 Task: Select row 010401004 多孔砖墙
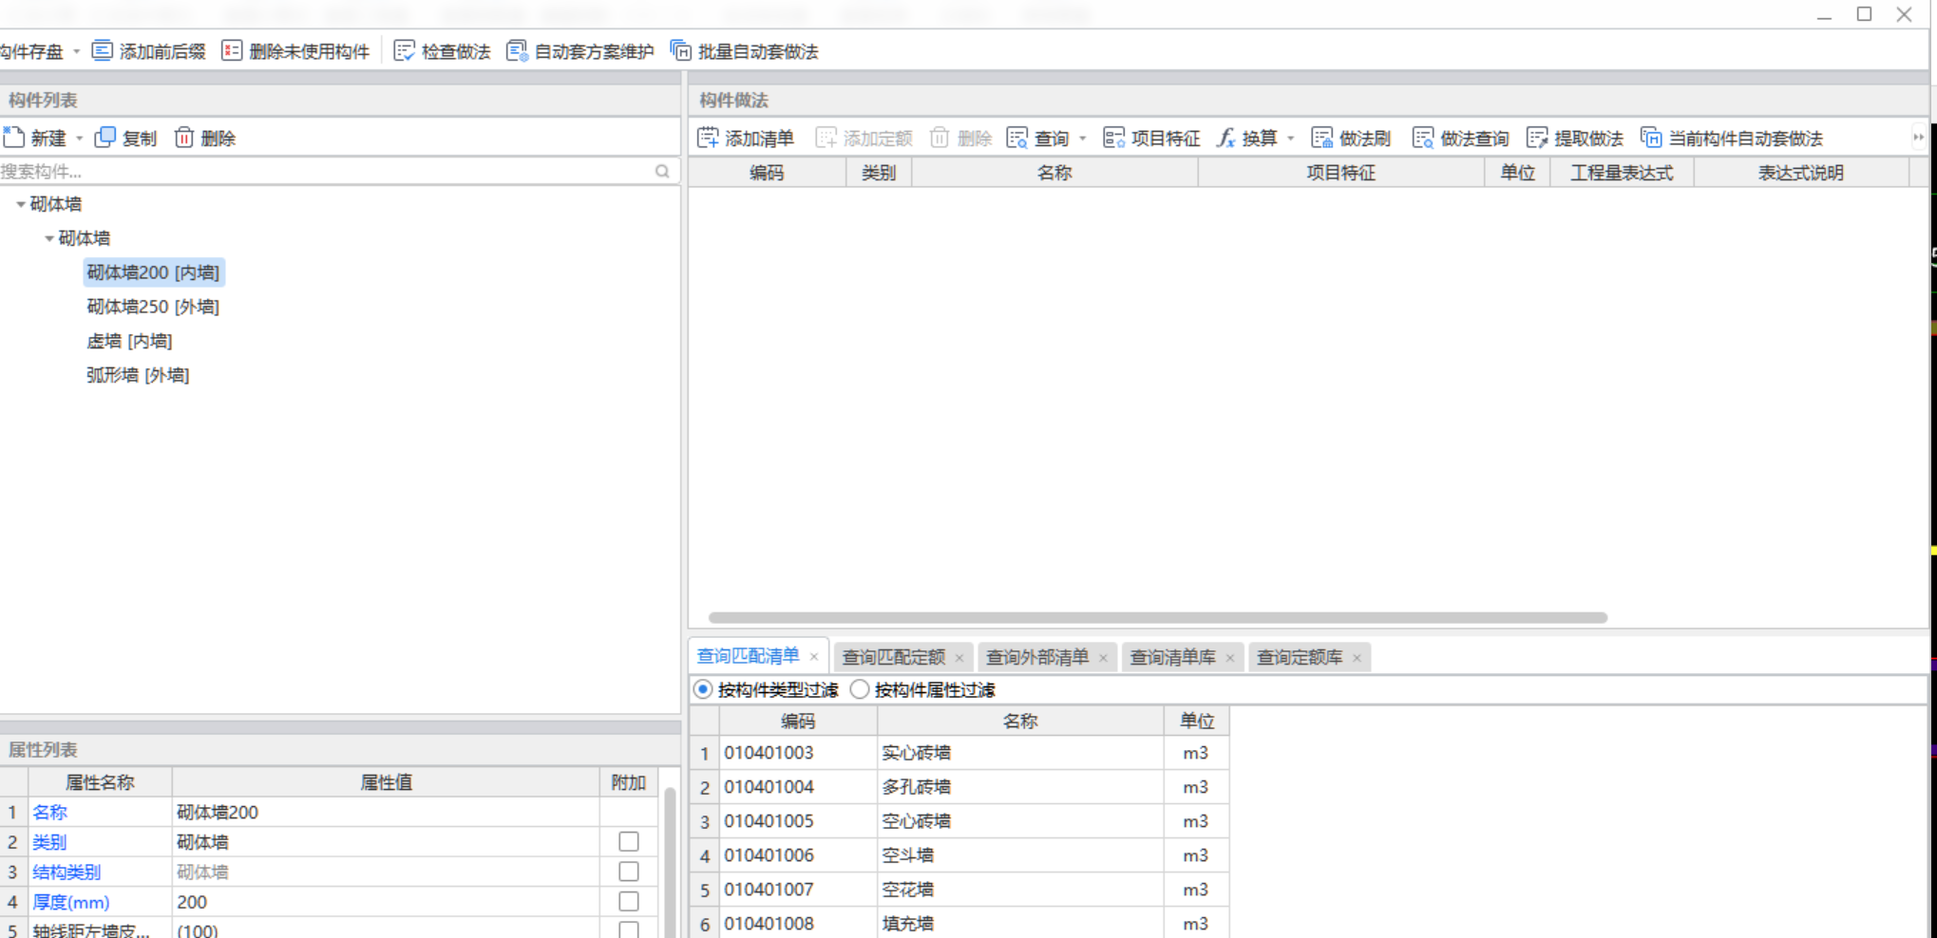pos(959,787)
